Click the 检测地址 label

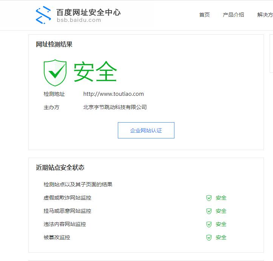tap(54, 94)
